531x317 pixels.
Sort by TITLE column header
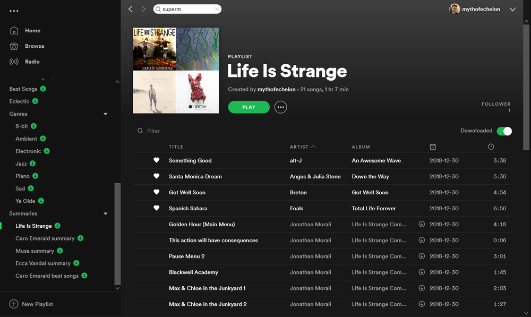pyautogui.click(x=176, y=147)
